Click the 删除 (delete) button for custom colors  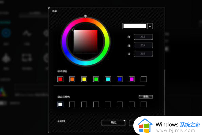pos(146,97)
